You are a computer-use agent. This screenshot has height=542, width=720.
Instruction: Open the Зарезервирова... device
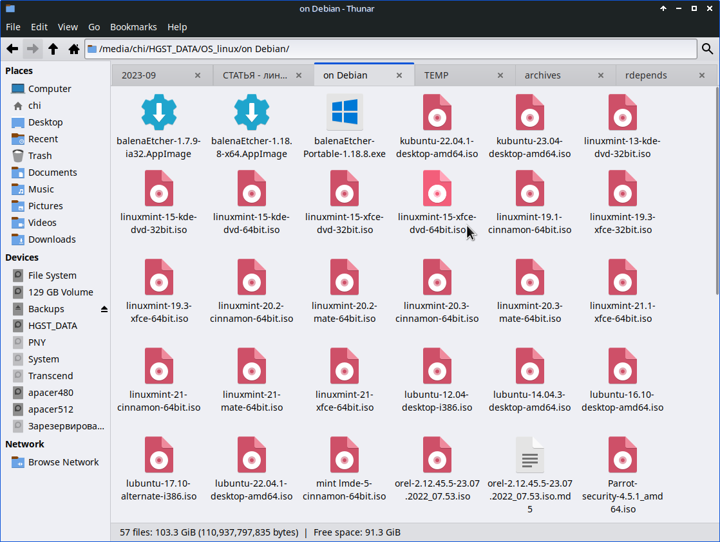click(66, 426)
